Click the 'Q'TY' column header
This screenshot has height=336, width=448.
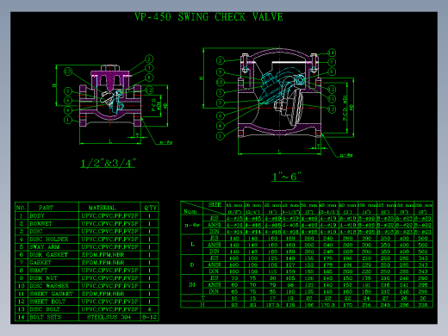tap(150, 208)
